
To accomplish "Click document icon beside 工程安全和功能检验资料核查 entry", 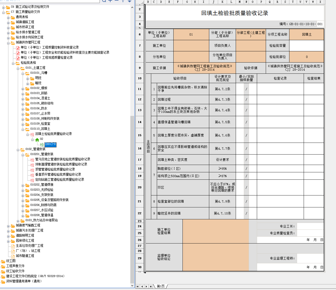I will pos(18,53).
